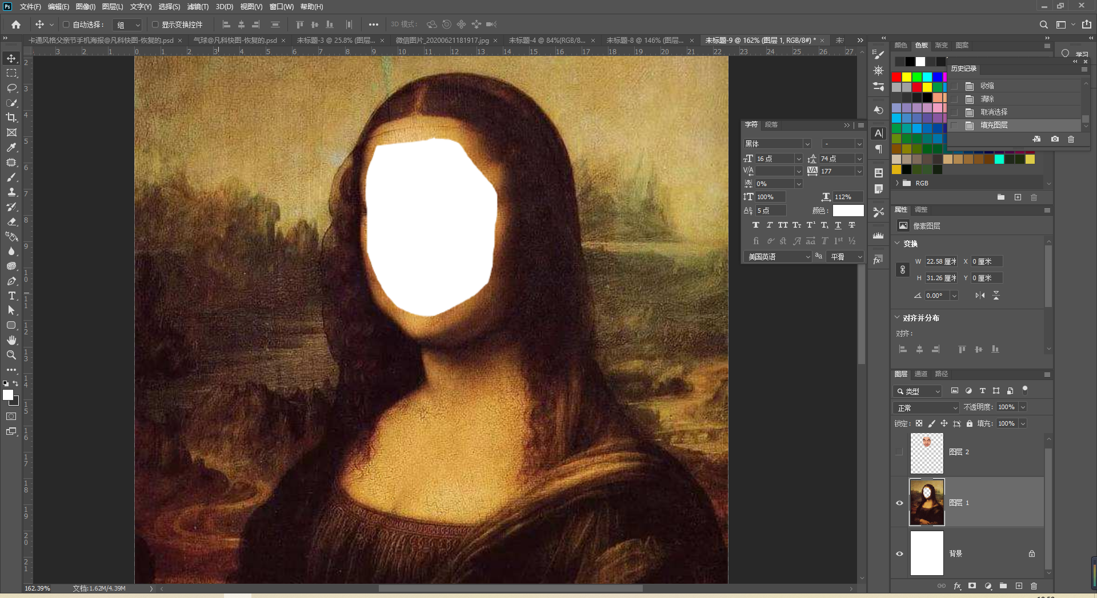Select the Horizontal Type tool
1097x598 pixels.
(x=11, y=296)
